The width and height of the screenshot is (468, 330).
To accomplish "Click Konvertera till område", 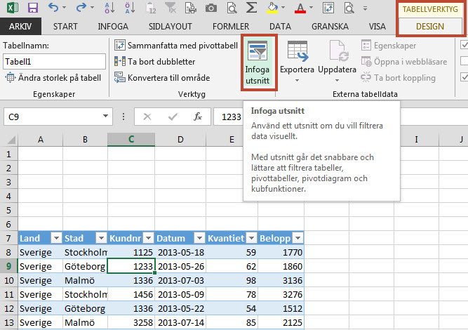I will click(162, 78).
